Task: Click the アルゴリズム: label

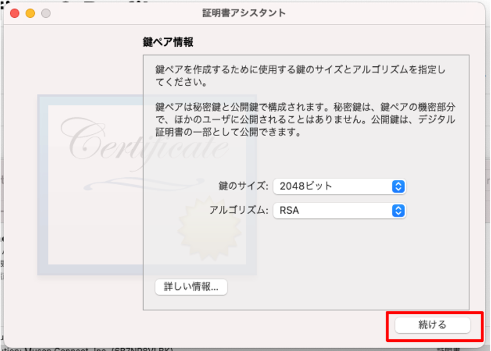Action: click(239, 210)
